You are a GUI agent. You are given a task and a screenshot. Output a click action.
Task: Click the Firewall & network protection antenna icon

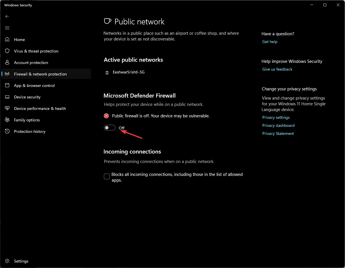7,74
